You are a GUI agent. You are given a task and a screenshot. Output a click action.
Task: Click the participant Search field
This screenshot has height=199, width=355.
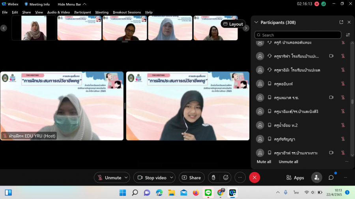(x=298, y=35)
